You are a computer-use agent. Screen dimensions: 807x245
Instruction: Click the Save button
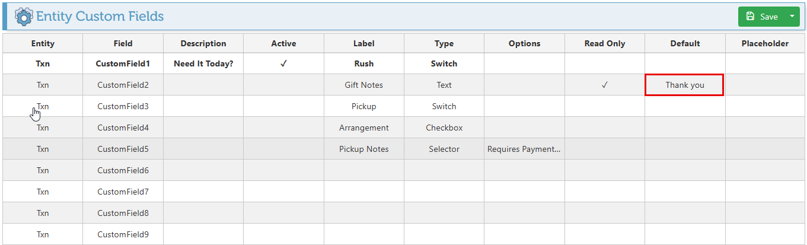[x=762, y=17]
